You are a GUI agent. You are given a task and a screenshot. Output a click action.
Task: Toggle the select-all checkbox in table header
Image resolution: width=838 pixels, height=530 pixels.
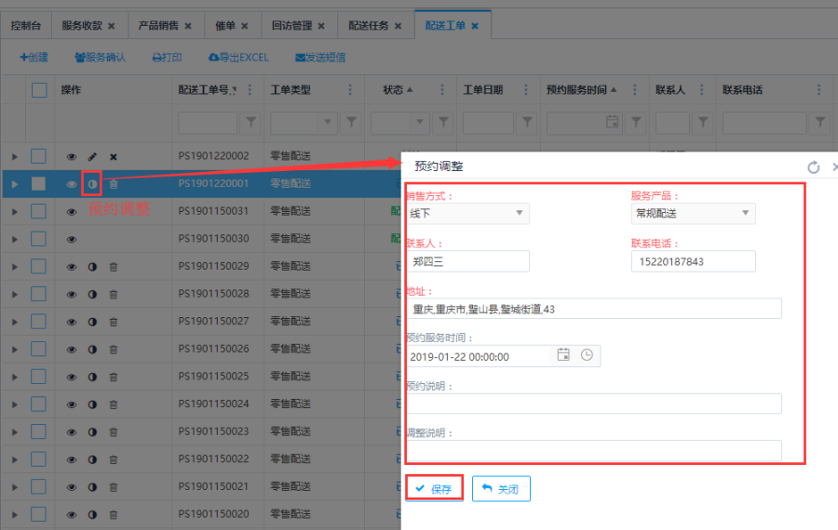coord(39,90)
